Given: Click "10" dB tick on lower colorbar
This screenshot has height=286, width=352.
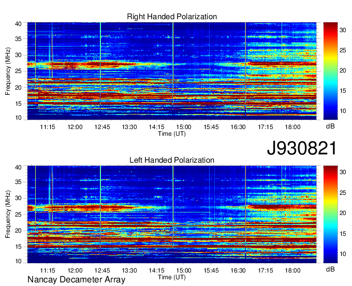Looking at the screenshot, I should coord(343,254).
